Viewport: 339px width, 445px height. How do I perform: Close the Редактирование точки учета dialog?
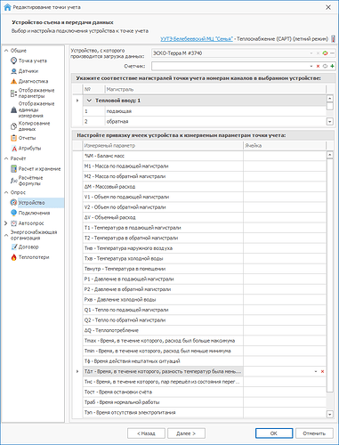[328, 7]
